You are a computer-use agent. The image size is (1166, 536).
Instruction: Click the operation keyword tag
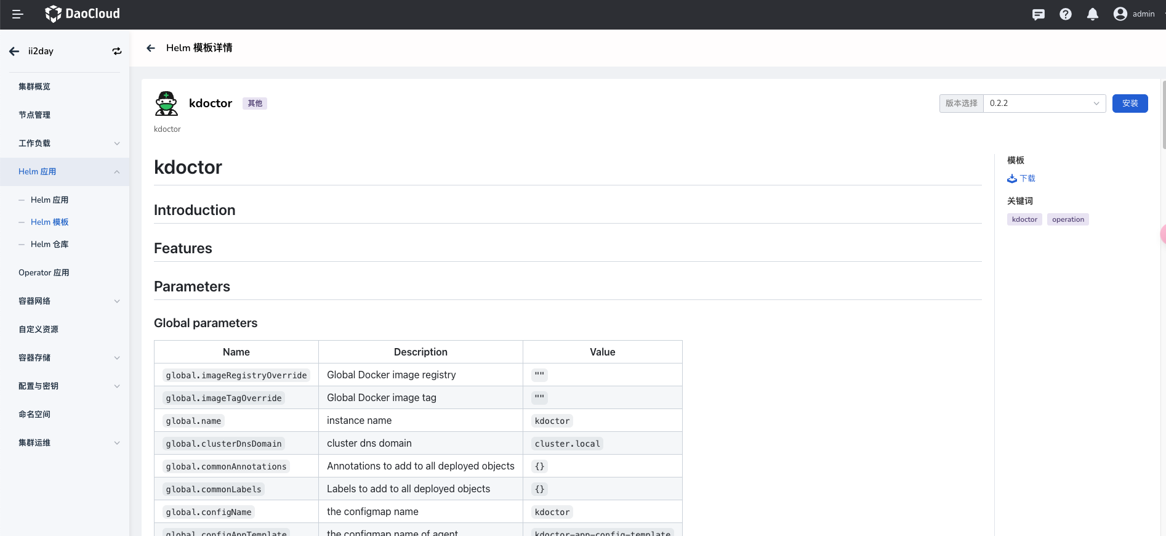click(1067, 219)
